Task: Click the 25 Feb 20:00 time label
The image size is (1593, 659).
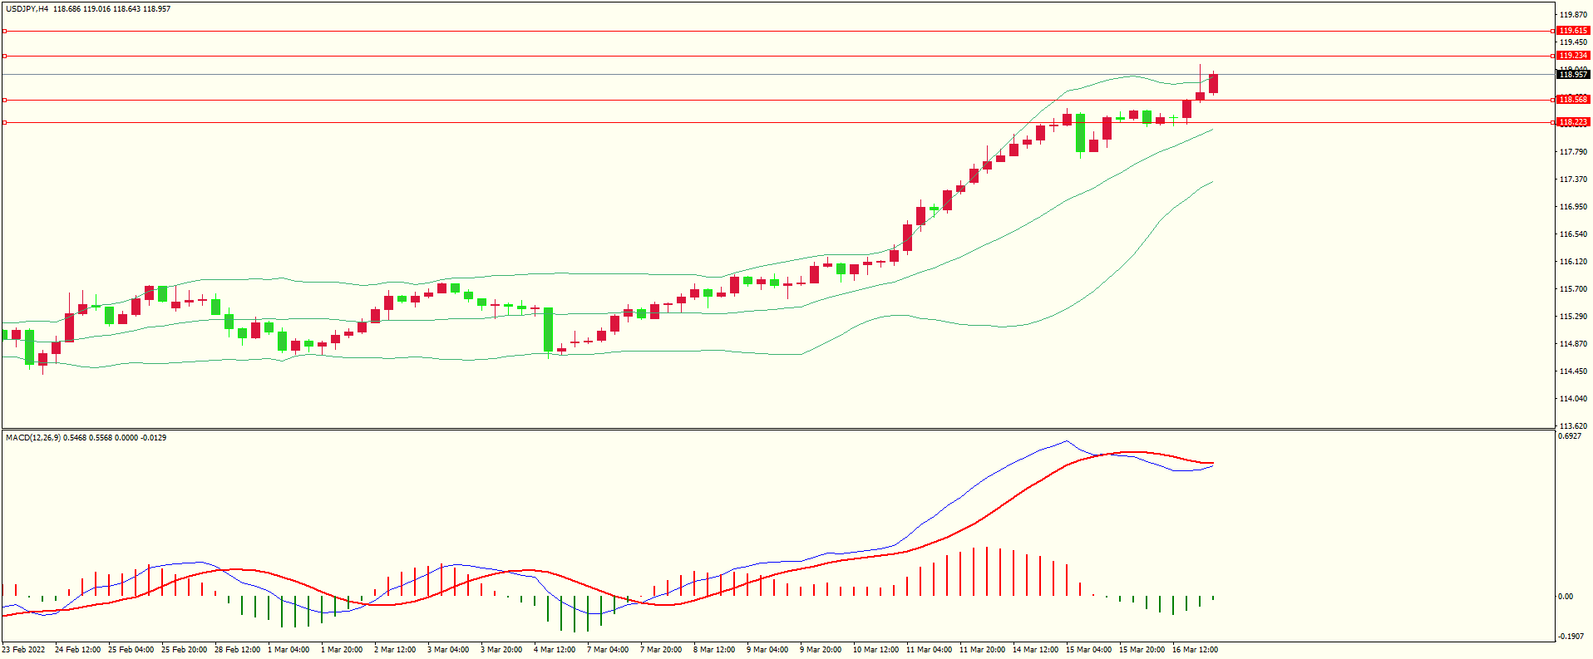Action: 184,650
